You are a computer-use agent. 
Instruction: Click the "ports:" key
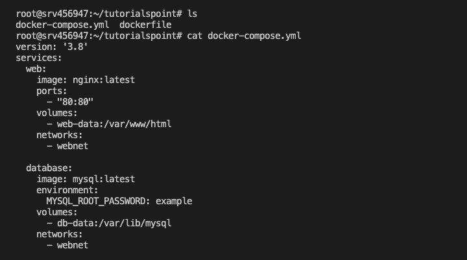(52, 90)
